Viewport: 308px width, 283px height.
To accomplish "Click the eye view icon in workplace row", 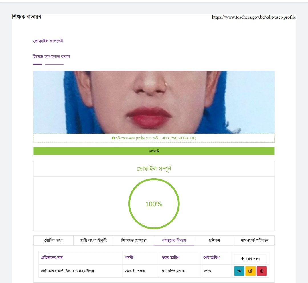I will [239, 271].
